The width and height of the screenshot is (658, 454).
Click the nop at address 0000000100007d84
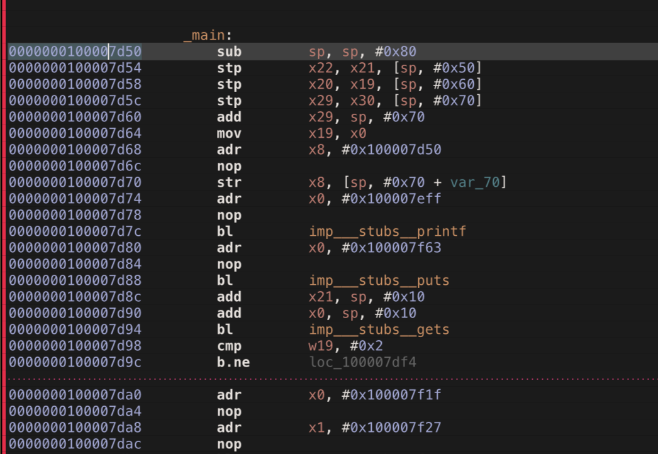tap(228, 264)
